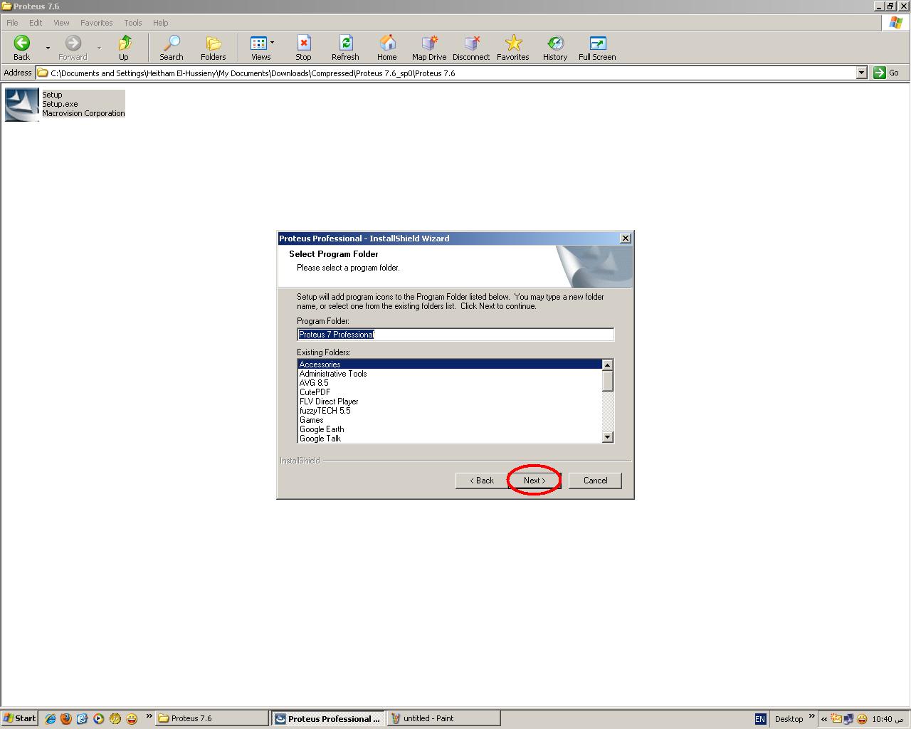This screenshot has height=729, width=911.
Task: Open the Help menu
Action: coord(161,23)
